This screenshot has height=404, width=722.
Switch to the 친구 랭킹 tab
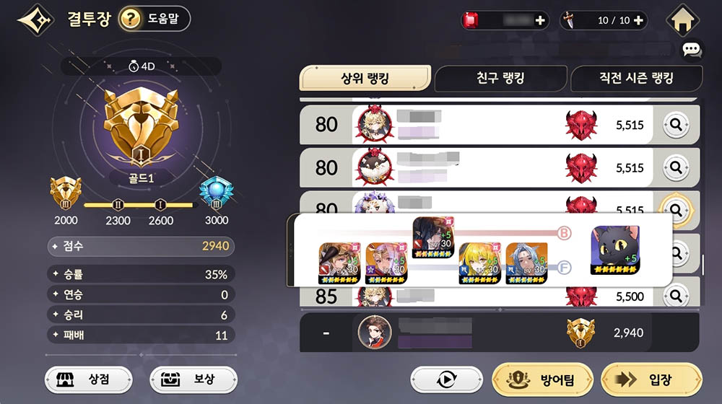pyautogui.click(x=500, y=78)
